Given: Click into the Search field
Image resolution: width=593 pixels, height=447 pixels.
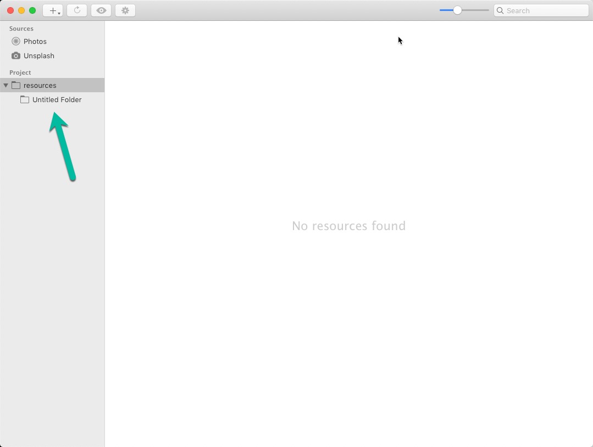Looking at the screenshot, I should click(541, 10).
